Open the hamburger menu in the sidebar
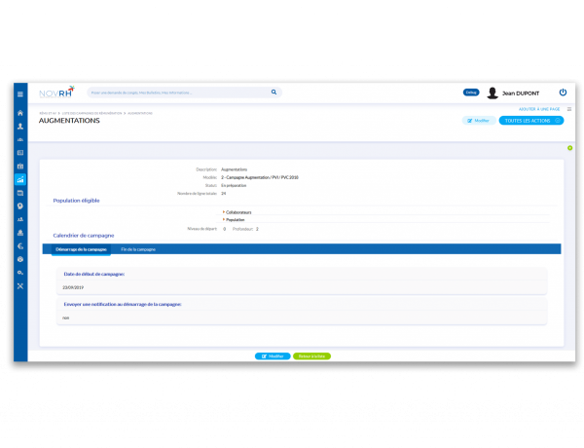 coord(20,93)
